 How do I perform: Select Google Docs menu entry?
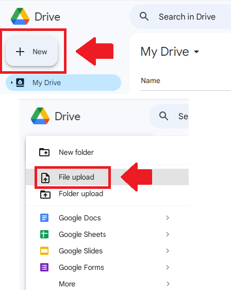click(107, 218)
